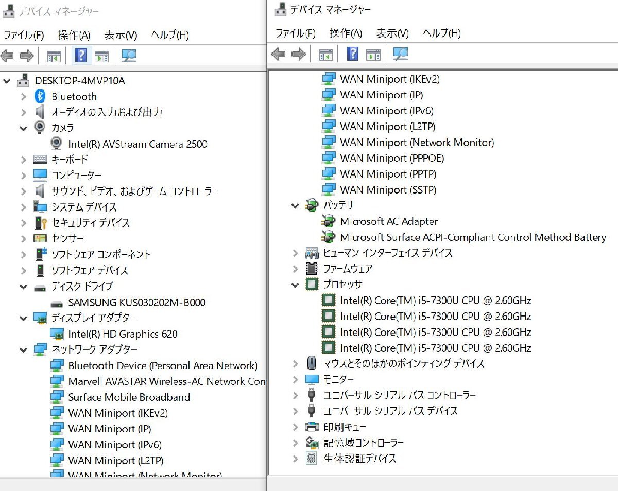
Task: Open 表示(V) menu in right window
Action: (x=392, y=33)
